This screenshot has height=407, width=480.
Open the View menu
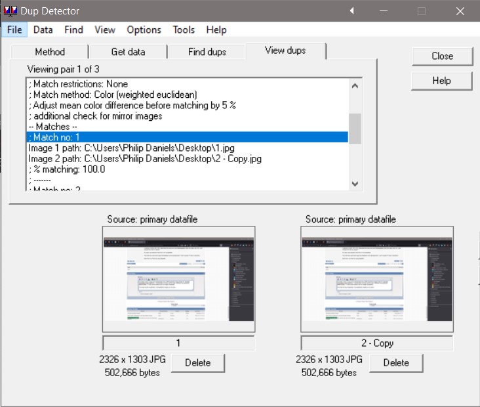[x=105, y=30]
